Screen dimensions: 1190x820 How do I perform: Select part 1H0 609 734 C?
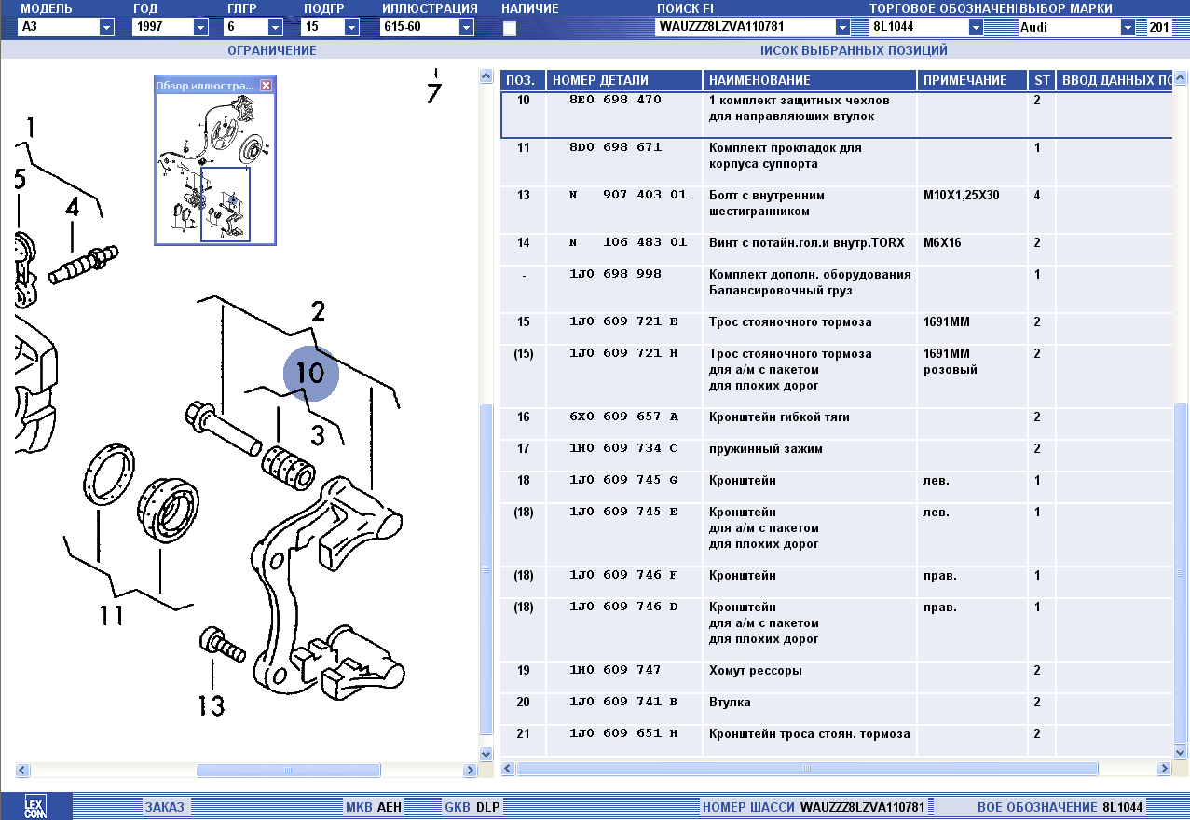point(623,449)
